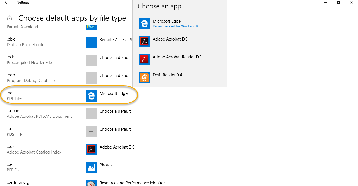Click the Adobe Acrobat Reader DC icon
This screenshot has height=186, width=358.
click(x=144, y=60)
